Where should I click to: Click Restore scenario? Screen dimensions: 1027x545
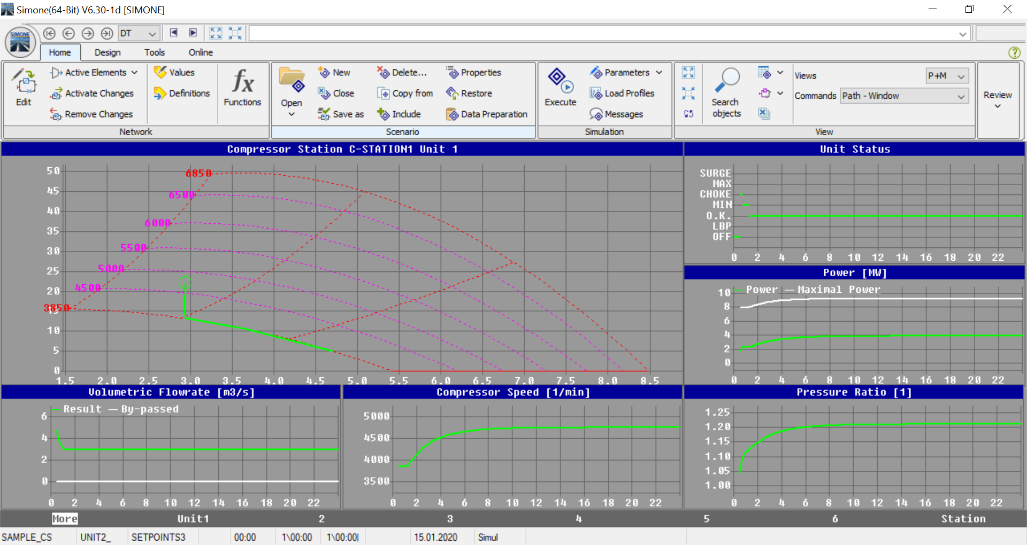tap(469, 94)
